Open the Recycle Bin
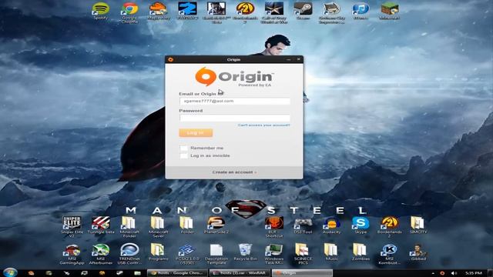 coord(245,252)
